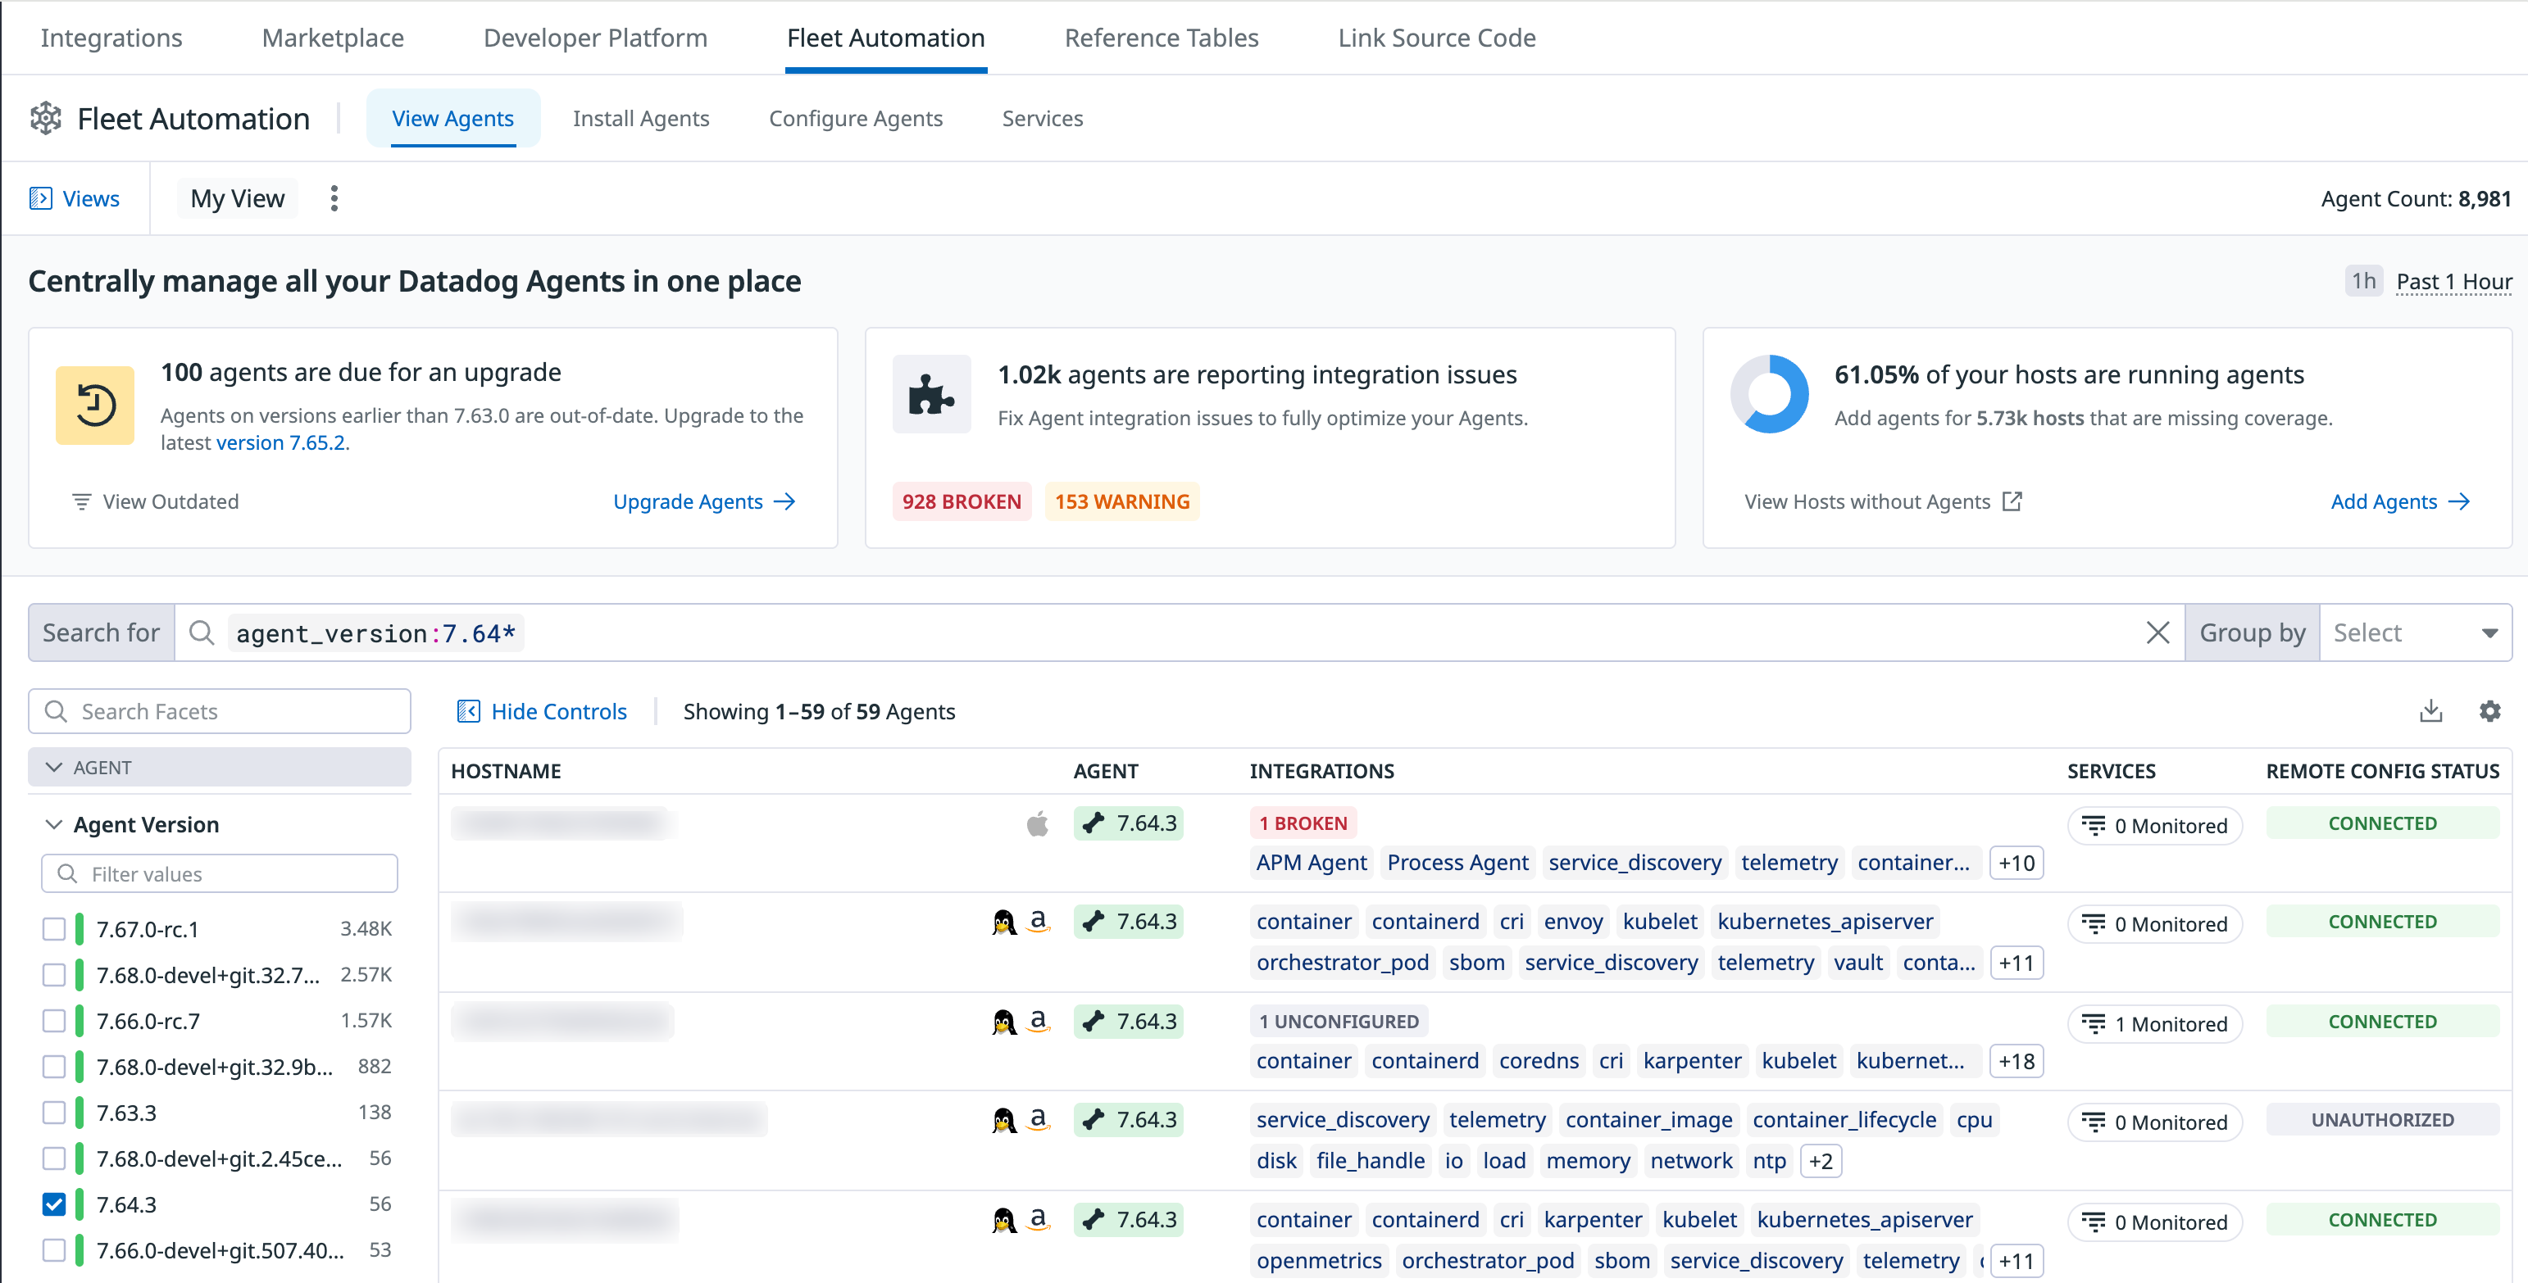Expand +18 more integrations

(x=2016, y=1061)
